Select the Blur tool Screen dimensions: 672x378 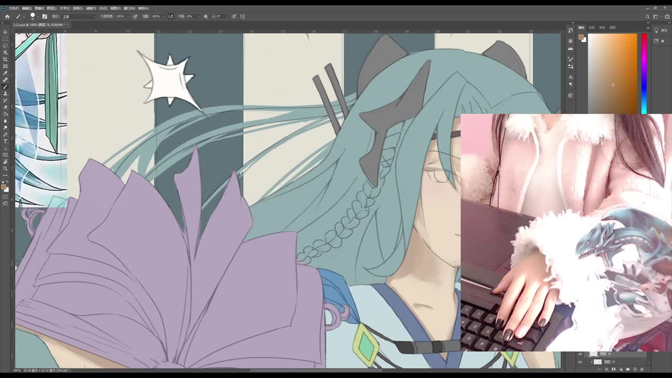point(5,121)
